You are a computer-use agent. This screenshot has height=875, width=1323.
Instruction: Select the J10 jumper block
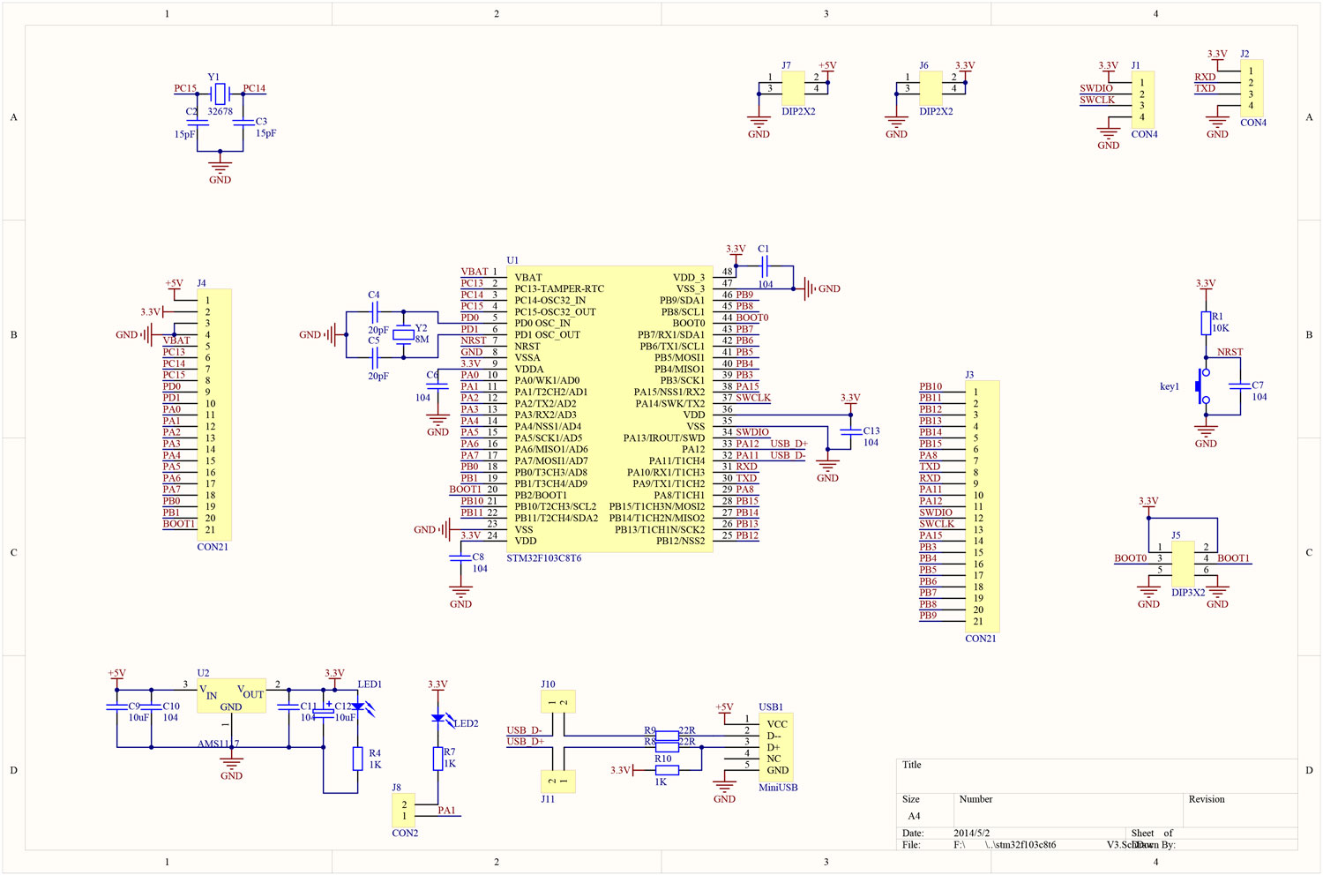point(557,702)
